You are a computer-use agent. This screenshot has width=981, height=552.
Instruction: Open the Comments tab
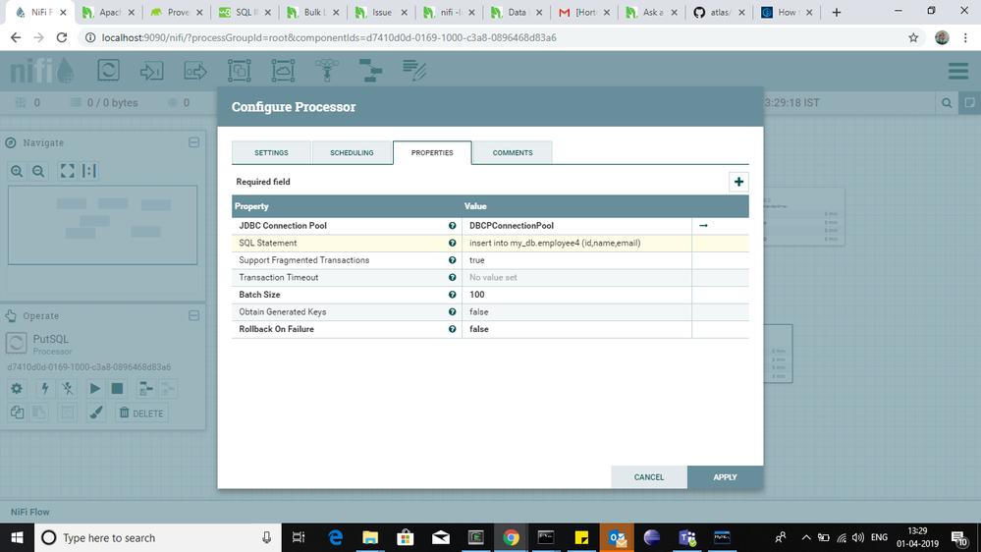click(513, 152)
